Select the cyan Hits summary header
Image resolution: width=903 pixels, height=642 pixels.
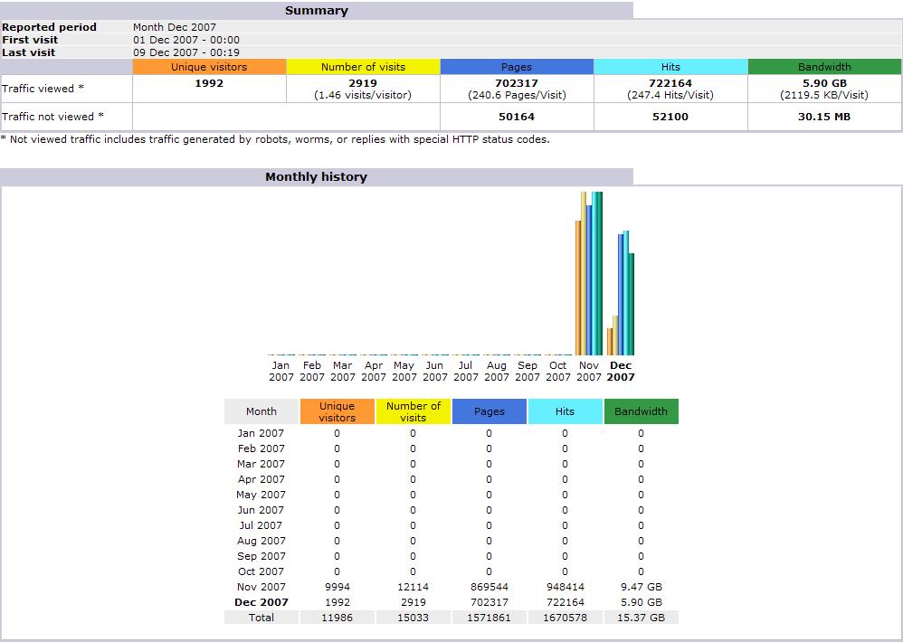coord(670,67)
